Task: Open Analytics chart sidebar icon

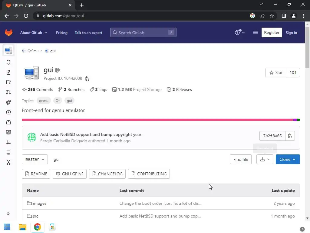Action: (x=8, y=142)
